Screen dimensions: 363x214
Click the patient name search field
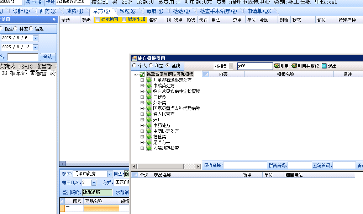click(23, 57)
